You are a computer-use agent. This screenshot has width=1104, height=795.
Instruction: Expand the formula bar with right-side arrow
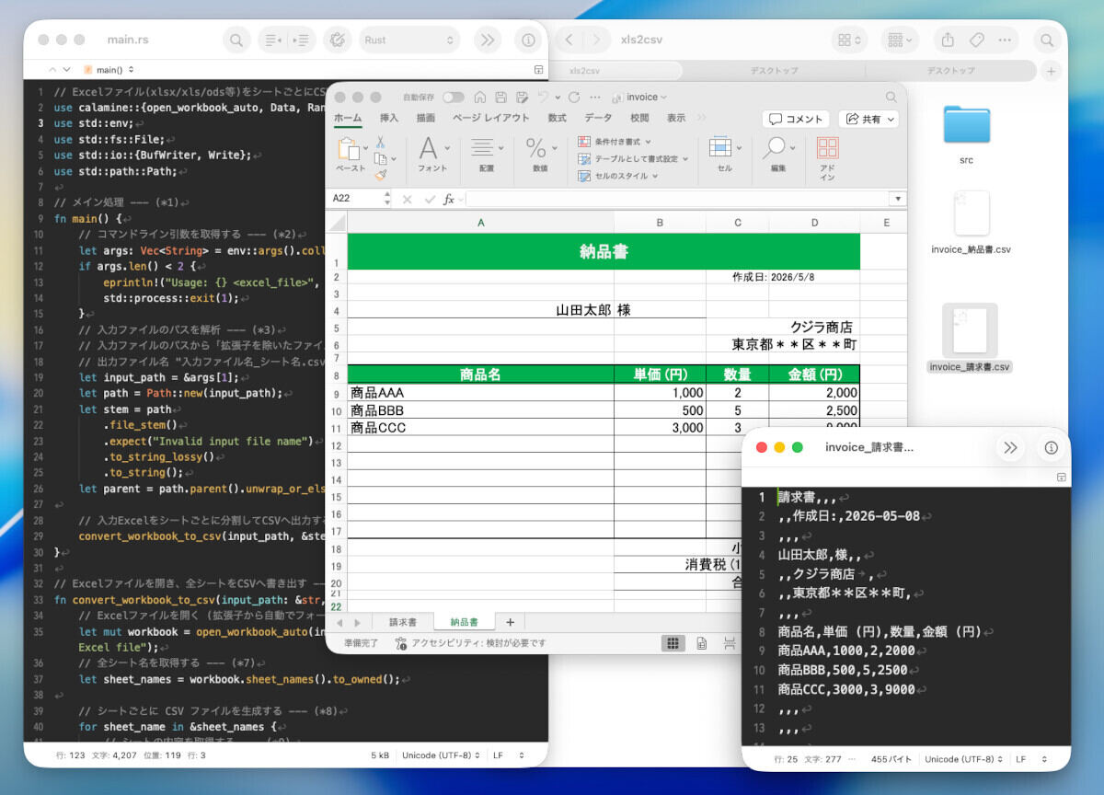pyautogui.click(x=897, y=199)
